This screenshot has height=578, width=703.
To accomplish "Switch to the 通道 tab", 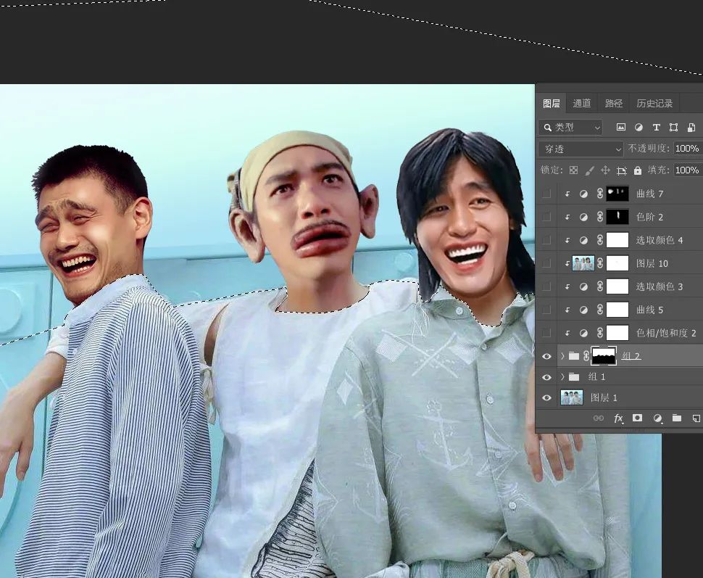I will click(x=582, y=104).
